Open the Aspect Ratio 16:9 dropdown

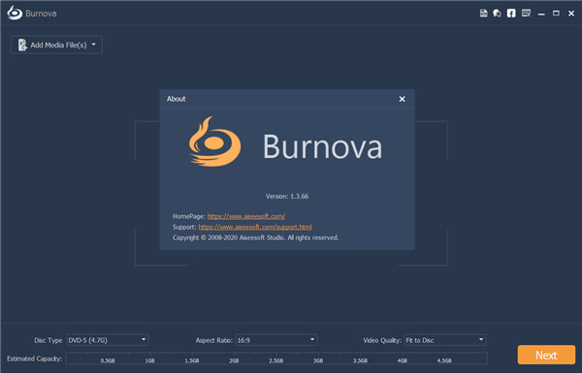click(x=276, y=340)
